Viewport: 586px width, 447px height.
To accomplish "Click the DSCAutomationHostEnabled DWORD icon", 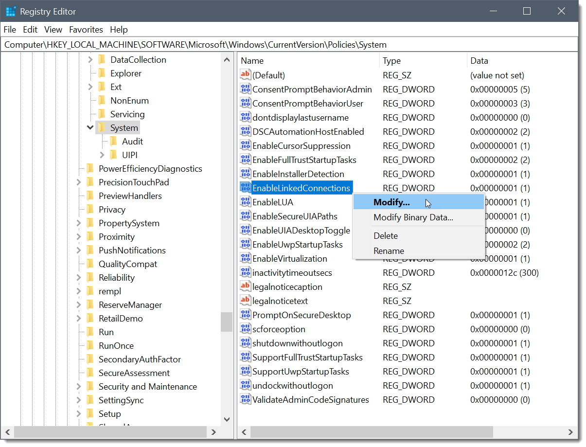I will [246, 131].
